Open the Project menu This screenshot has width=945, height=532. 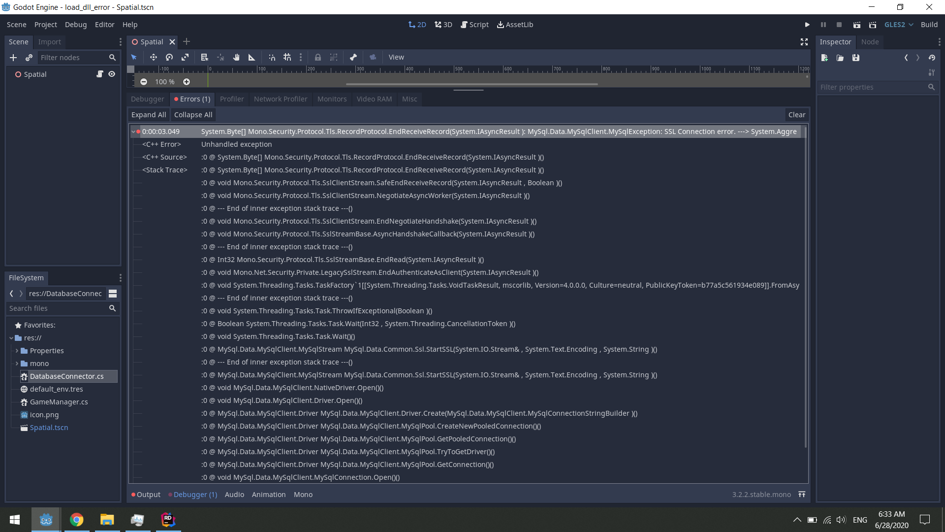pos(45,24)
